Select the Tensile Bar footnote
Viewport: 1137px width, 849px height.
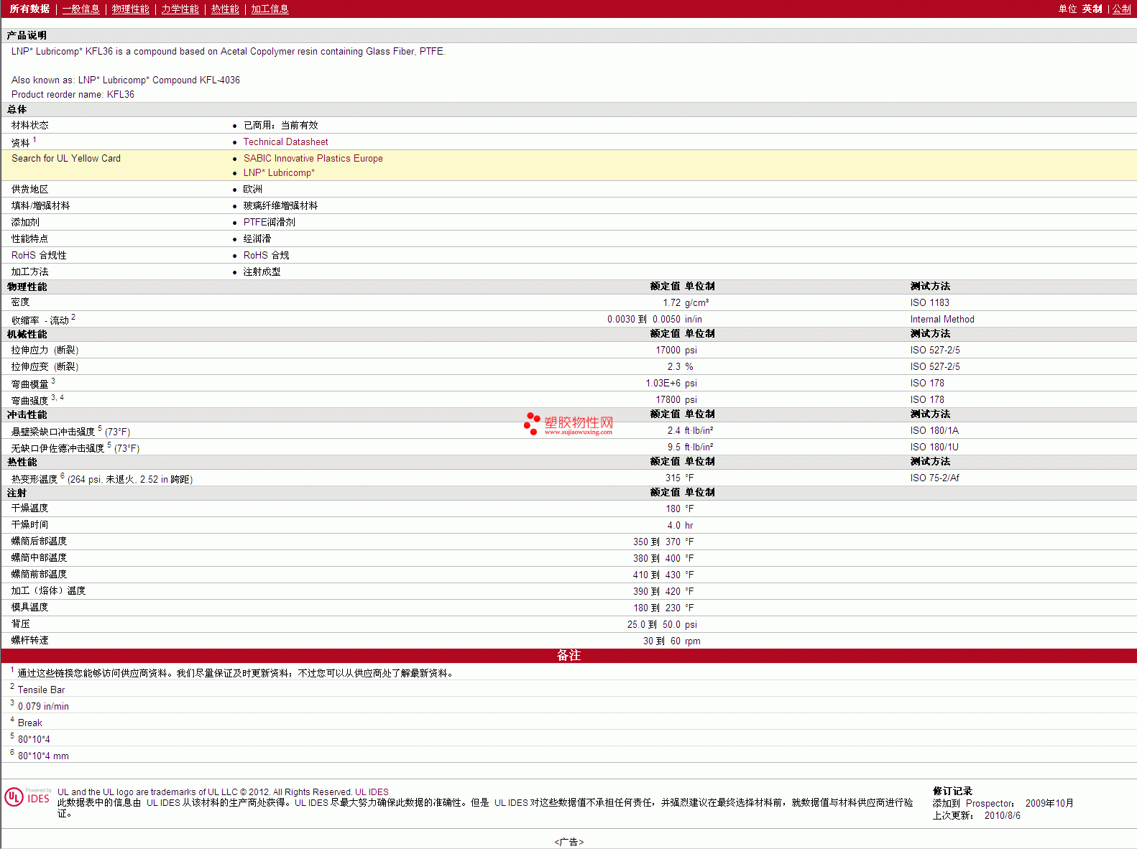(42, 690)
